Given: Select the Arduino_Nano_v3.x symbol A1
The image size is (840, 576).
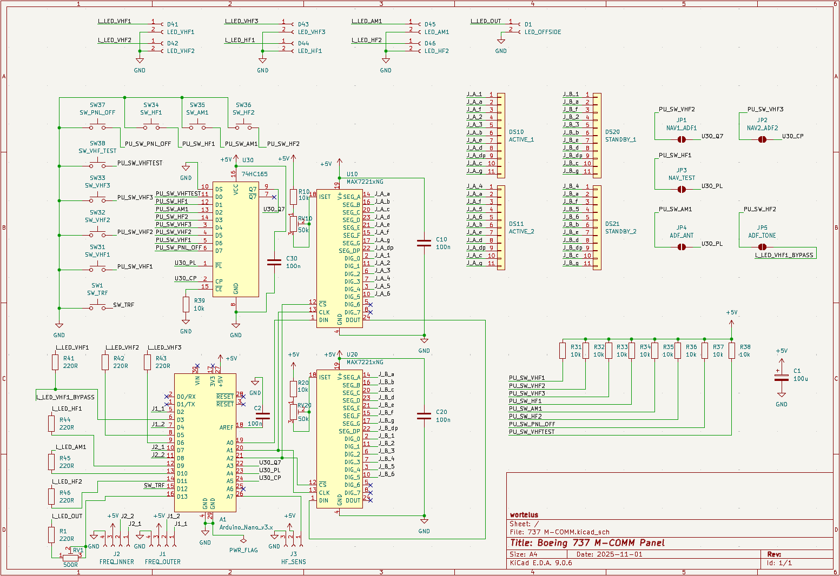Looking at the screenshot, I should tap(206, 443).
